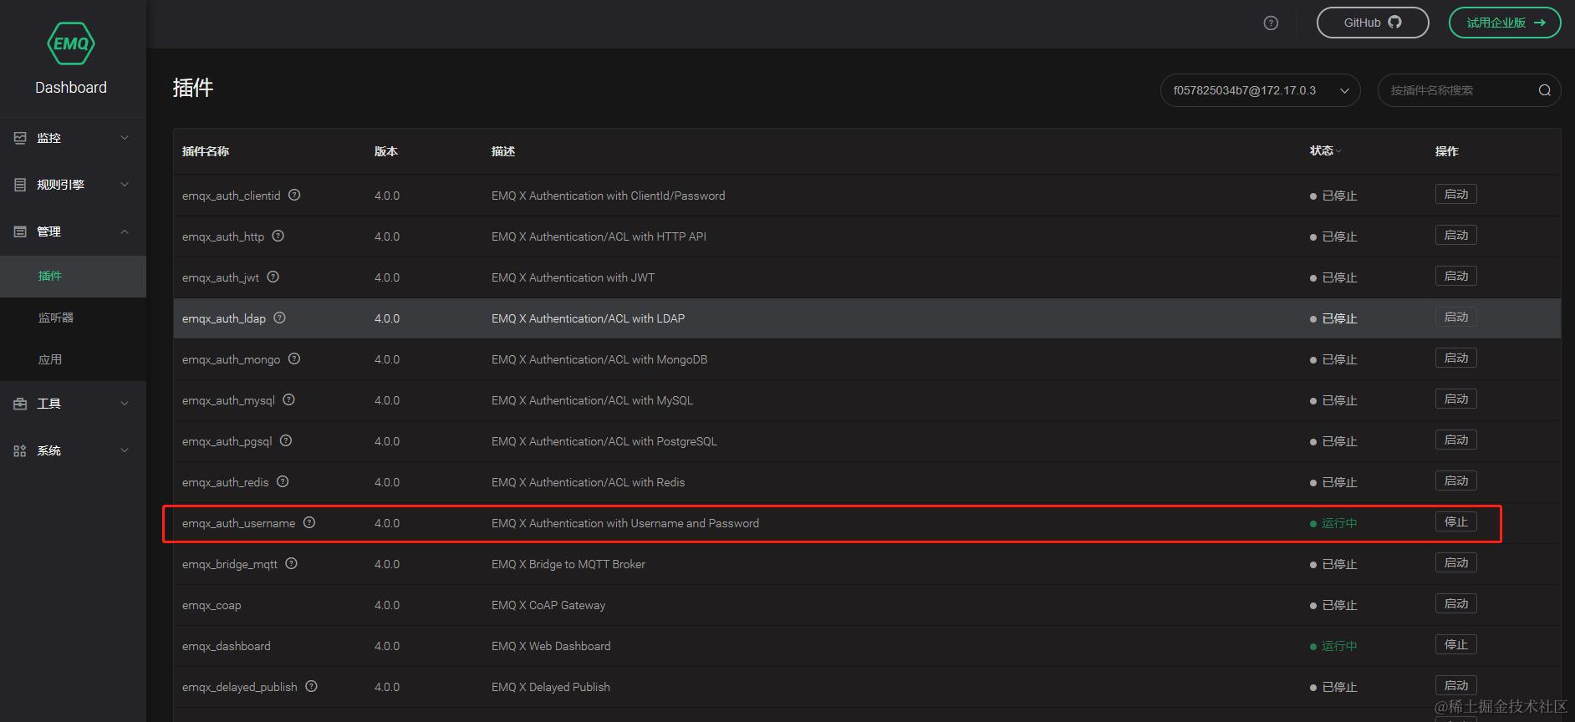Open the 监控 sidebar menu
Screen dimensions: 1575x722
[73, 138]
